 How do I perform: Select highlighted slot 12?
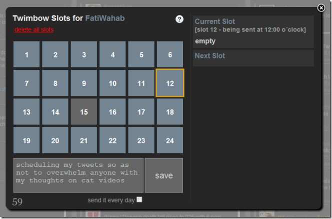pyautogui.click(x=170, y=83)
